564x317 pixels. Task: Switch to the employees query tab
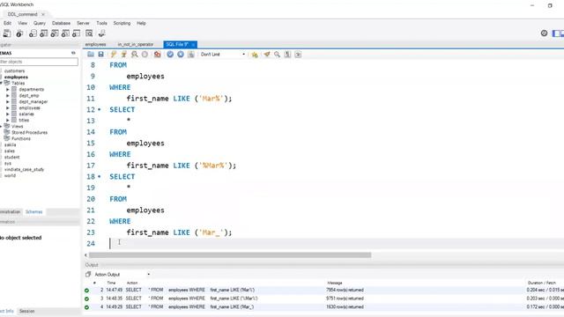coord(95,44)
